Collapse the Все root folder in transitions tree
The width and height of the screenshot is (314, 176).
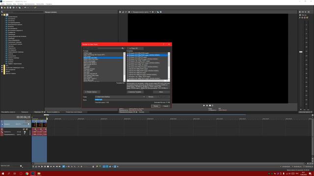(2, 15)
